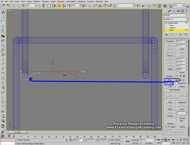
Task: Enable the About Pivot checkbox
Action: coord(176,83)
